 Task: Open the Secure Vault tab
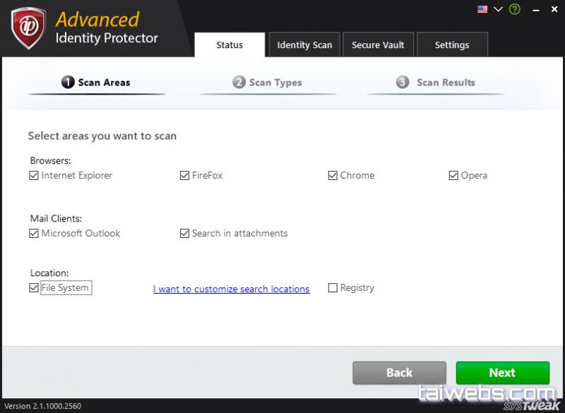click(x=378, y=44)
